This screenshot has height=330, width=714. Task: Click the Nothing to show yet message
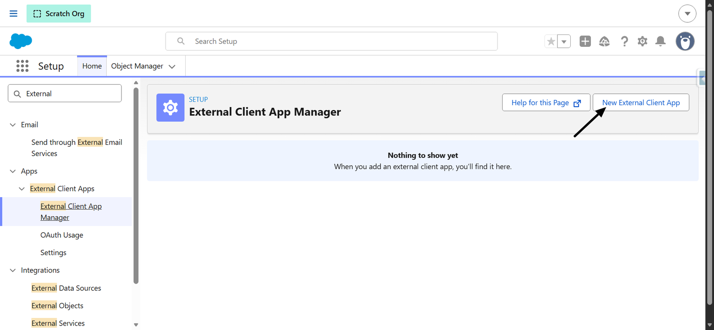[x=423, y=155]
